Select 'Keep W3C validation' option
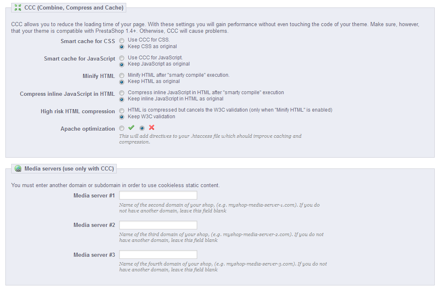The height and width of the screenshot is (290, 441). coord(122,117)
